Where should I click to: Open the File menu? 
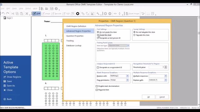(3, 9)
